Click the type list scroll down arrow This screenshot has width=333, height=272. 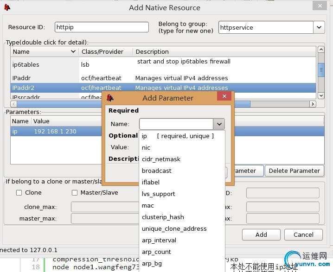321,96
